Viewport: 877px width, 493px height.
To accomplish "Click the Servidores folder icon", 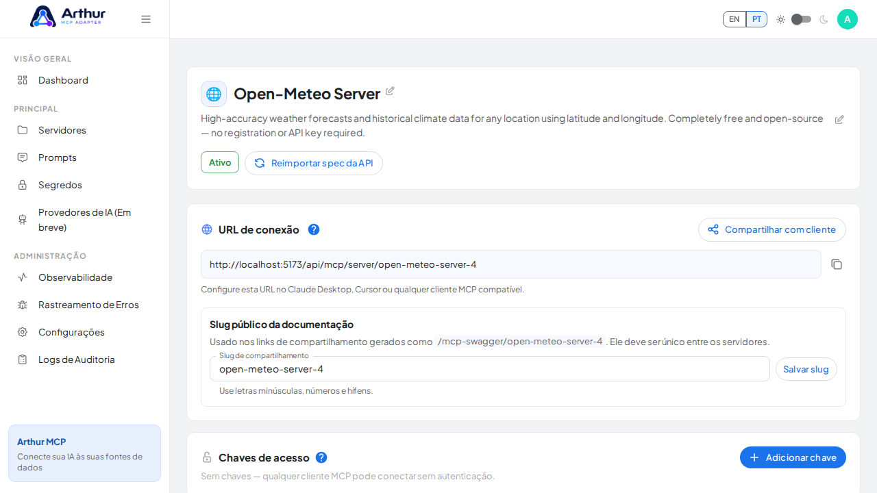I will point(23,130).
